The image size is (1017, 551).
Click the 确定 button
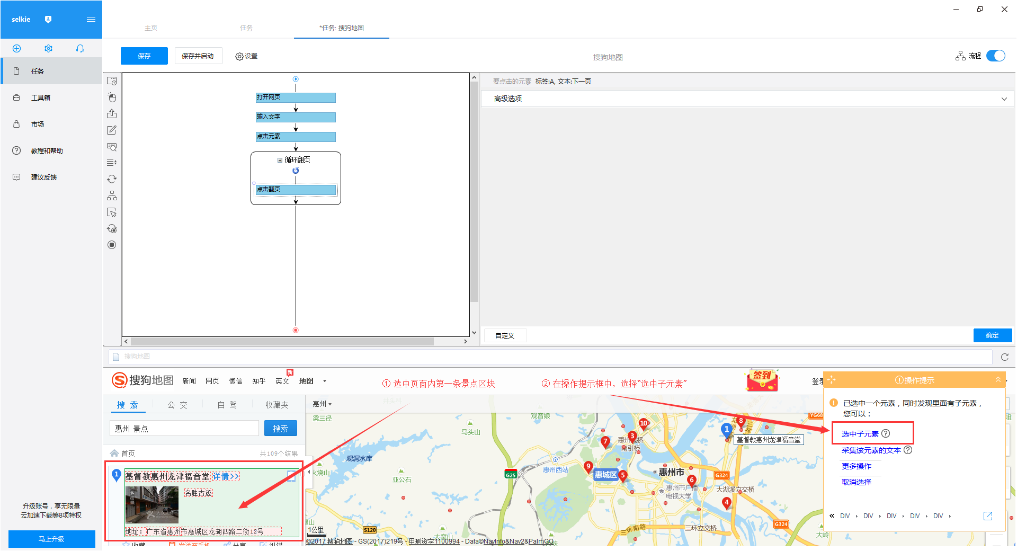click(992, 335)
